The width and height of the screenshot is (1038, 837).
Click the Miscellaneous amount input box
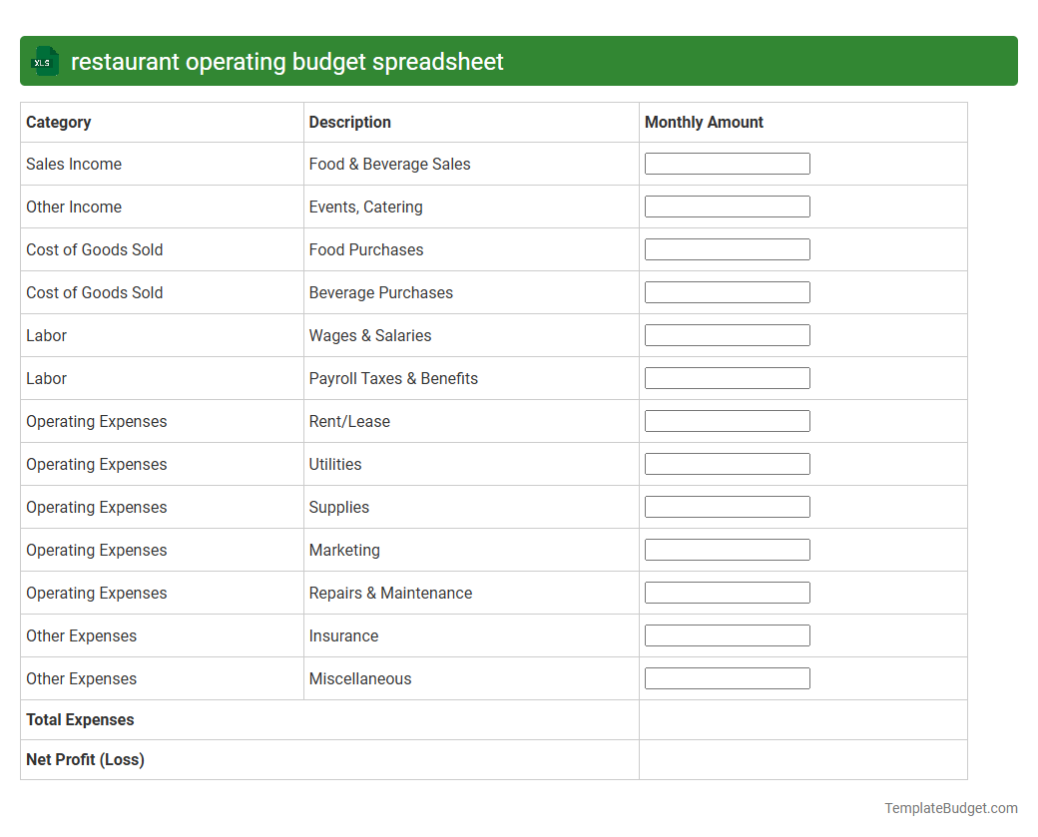[728, 677]
